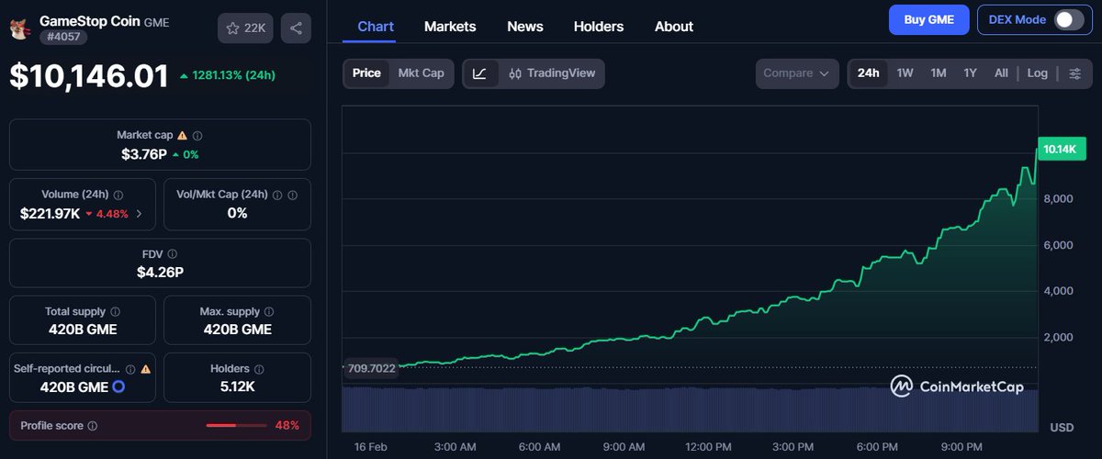Click the USD axis label
The height and width of the screenshot is (459, 1102).
coord(1062,428)
